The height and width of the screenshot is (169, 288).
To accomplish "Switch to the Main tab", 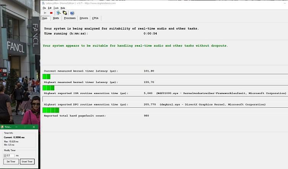I will 45,18.
